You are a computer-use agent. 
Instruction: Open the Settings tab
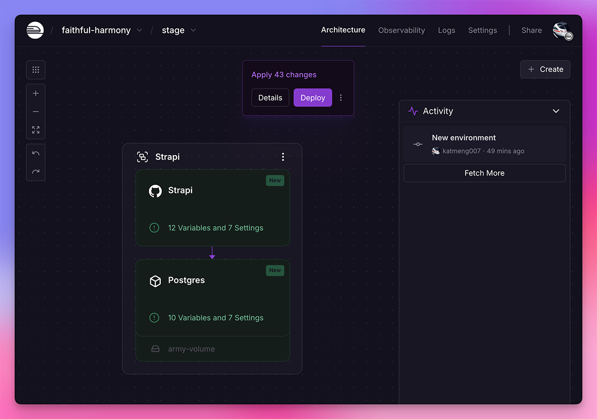tap(483, 30)
